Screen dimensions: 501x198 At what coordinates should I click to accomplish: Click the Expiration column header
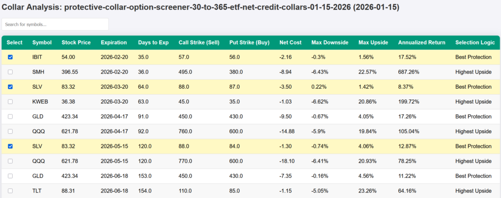(x=114, y=42)
